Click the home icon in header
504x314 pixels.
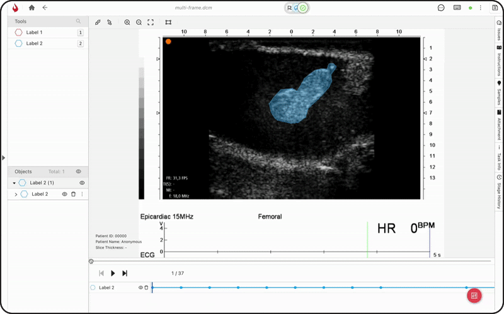coord(31,8)
